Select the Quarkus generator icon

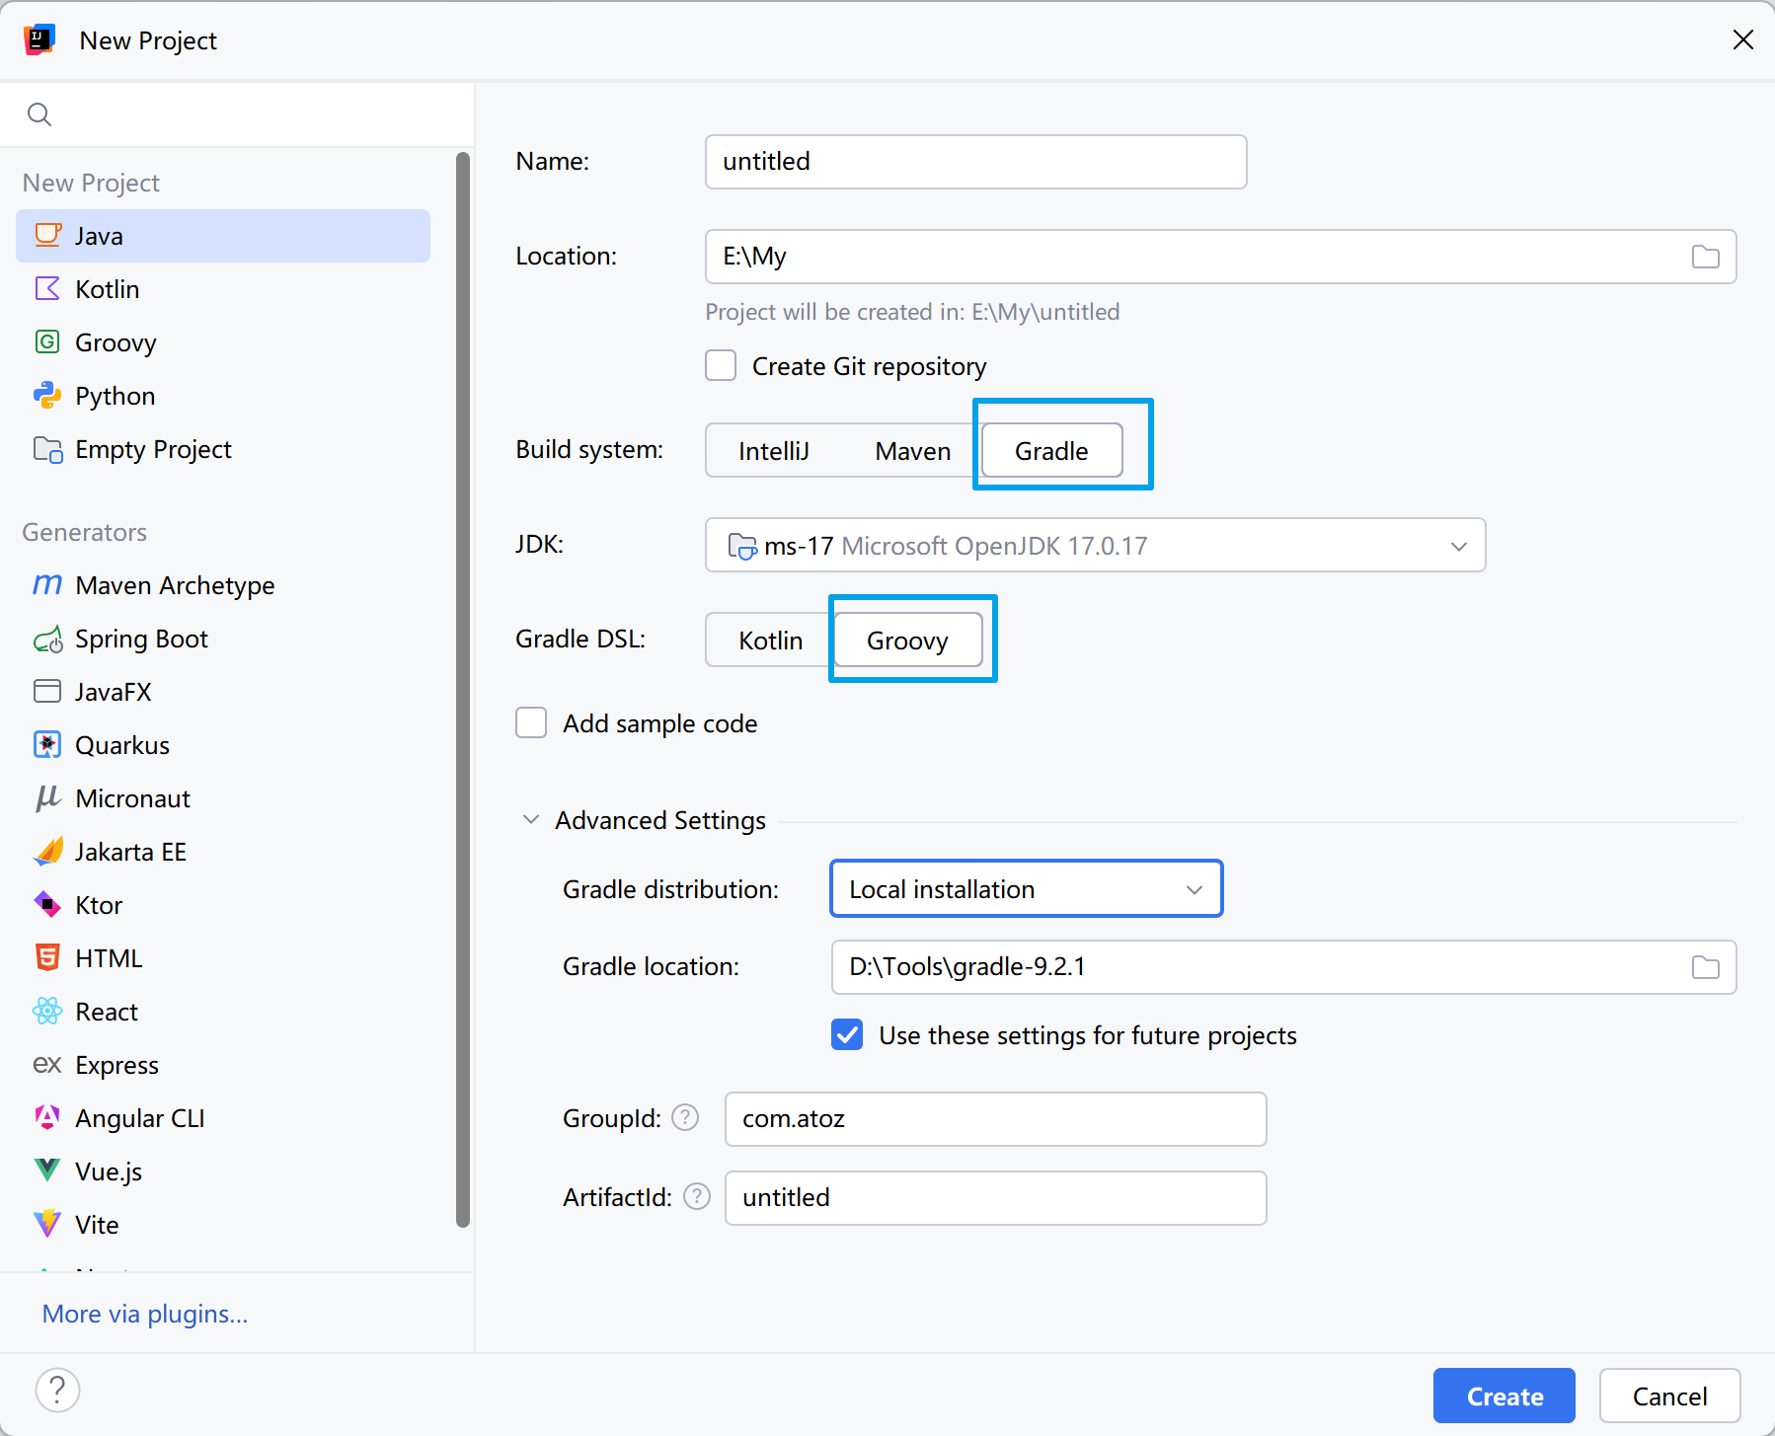point(47,745)
